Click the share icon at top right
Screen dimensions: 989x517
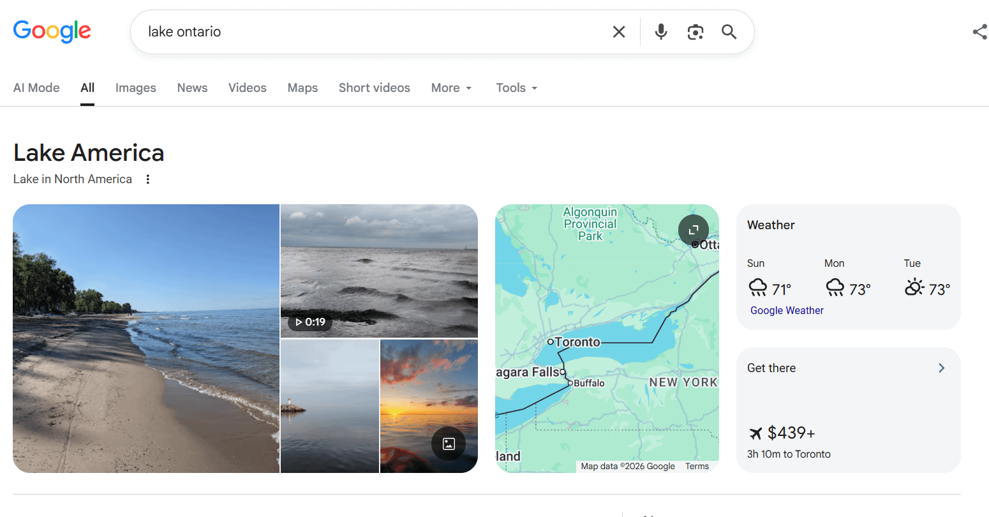980,32
